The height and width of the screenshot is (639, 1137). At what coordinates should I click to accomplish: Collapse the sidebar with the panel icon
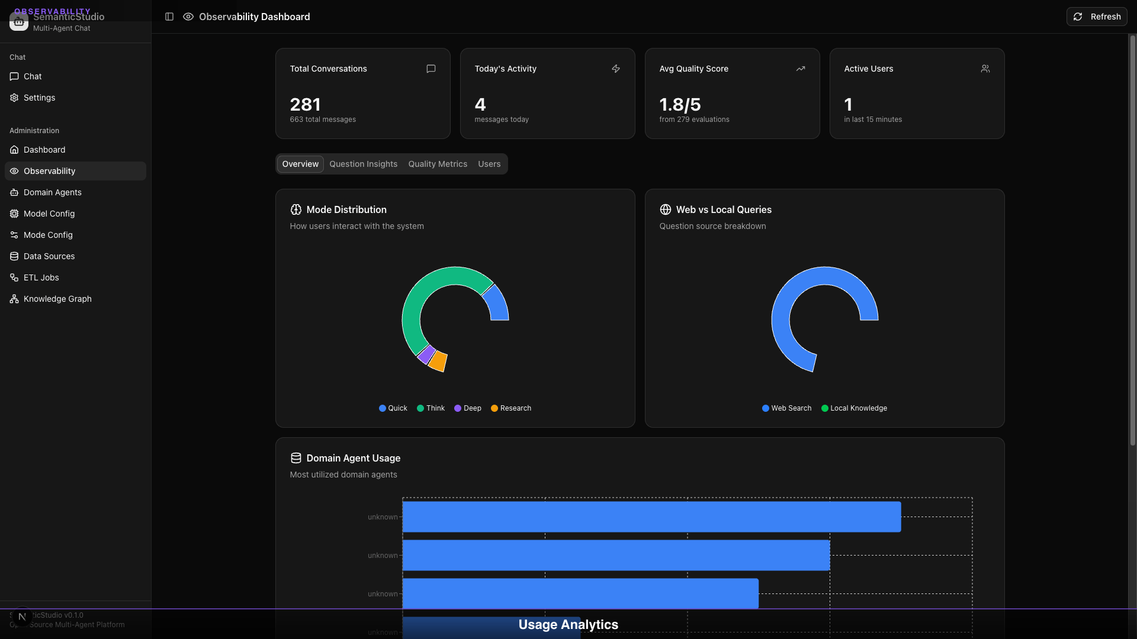[x=169, y=17]
